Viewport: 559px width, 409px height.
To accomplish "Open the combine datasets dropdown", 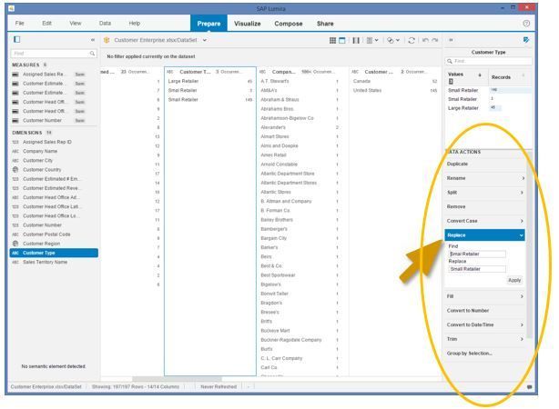I will [393, 40].
